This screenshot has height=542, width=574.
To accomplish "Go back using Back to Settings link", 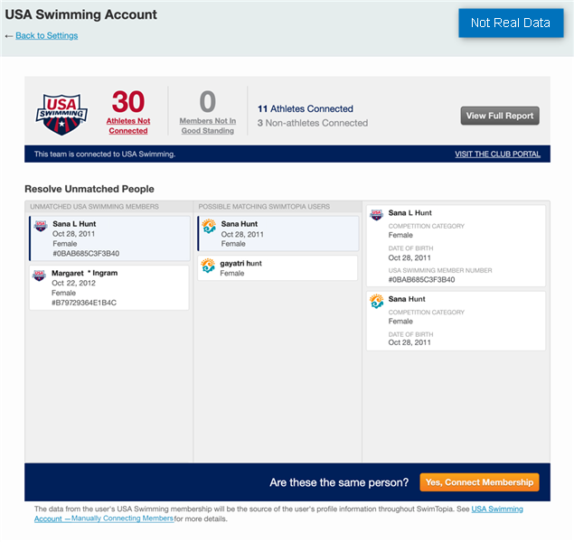I will pos(46,36).
